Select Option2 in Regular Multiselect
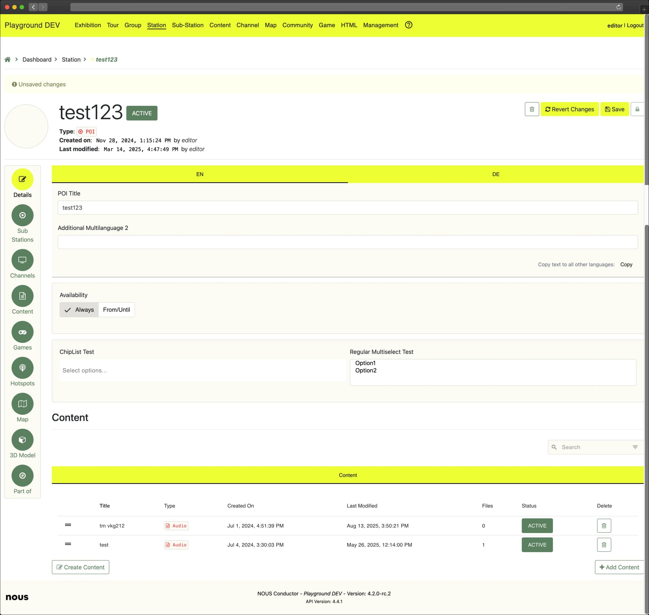Screen dimensions: 649x615 point(366,371)
